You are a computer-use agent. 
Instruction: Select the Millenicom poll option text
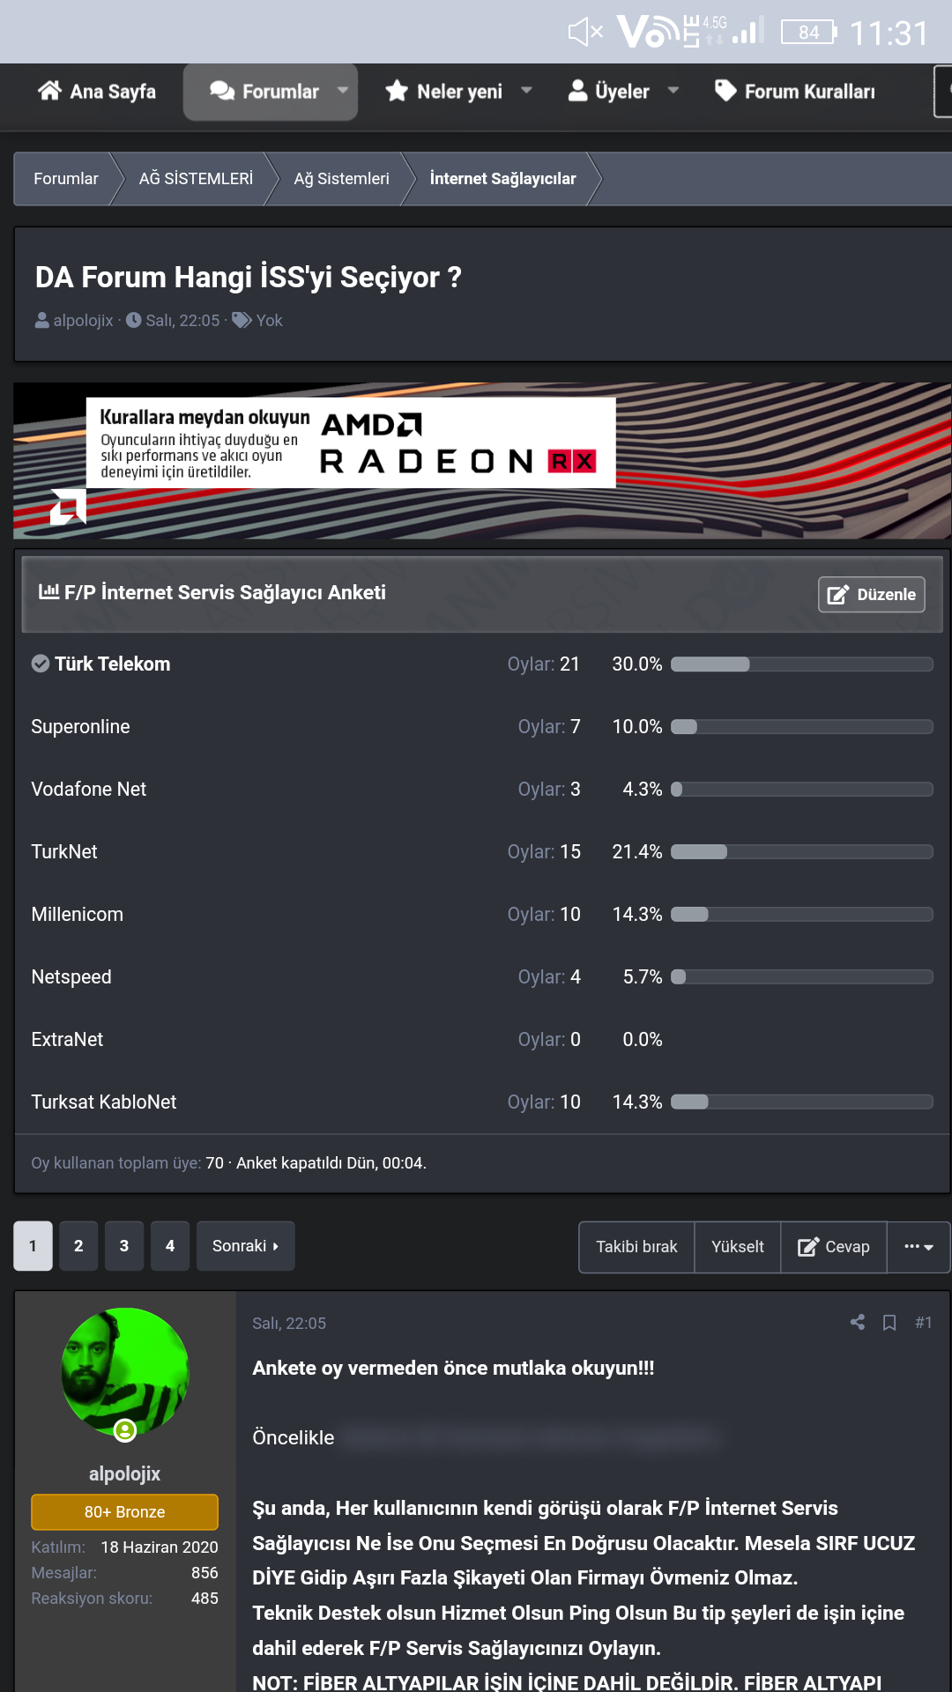78,915
